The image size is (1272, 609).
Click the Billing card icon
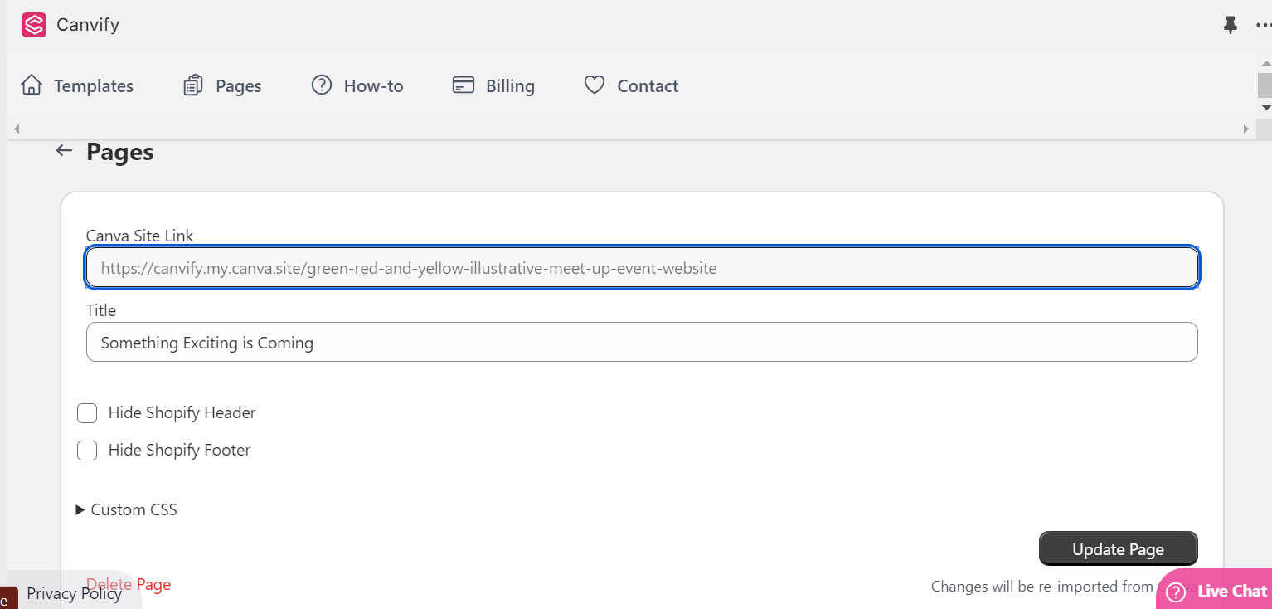(x=464, y=85)
